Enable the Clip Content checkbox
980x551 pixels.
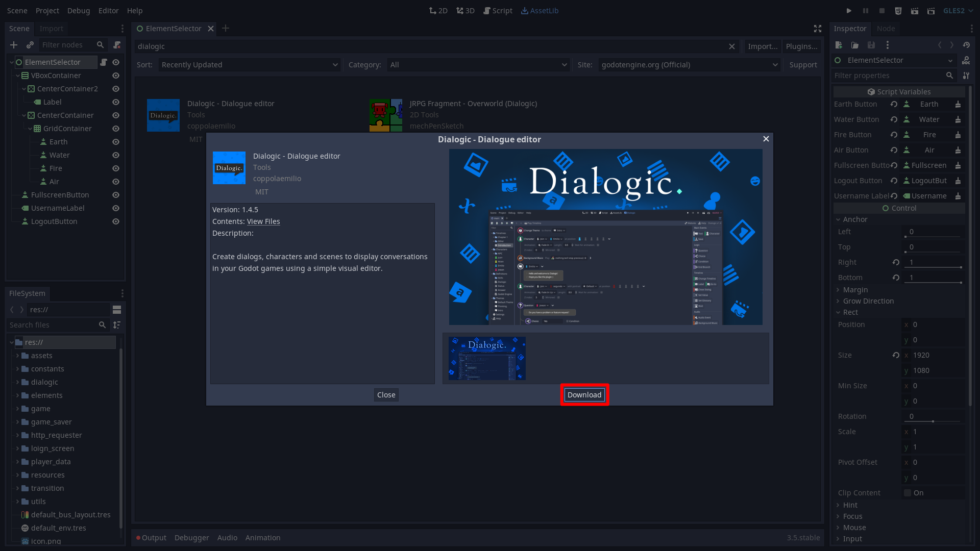point(908,493)
